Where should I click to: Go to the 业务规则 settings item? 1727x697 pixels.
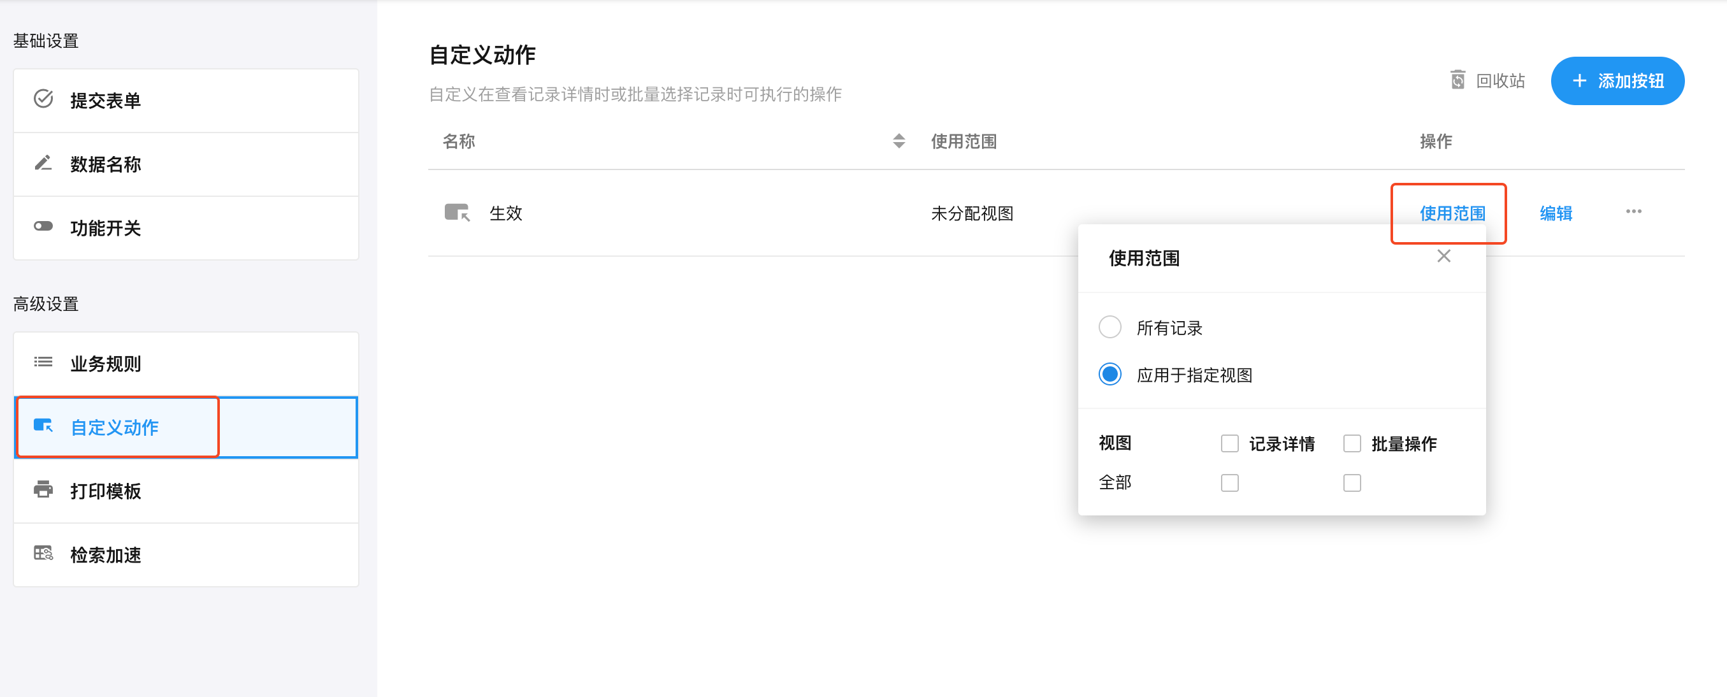(106, 363)
